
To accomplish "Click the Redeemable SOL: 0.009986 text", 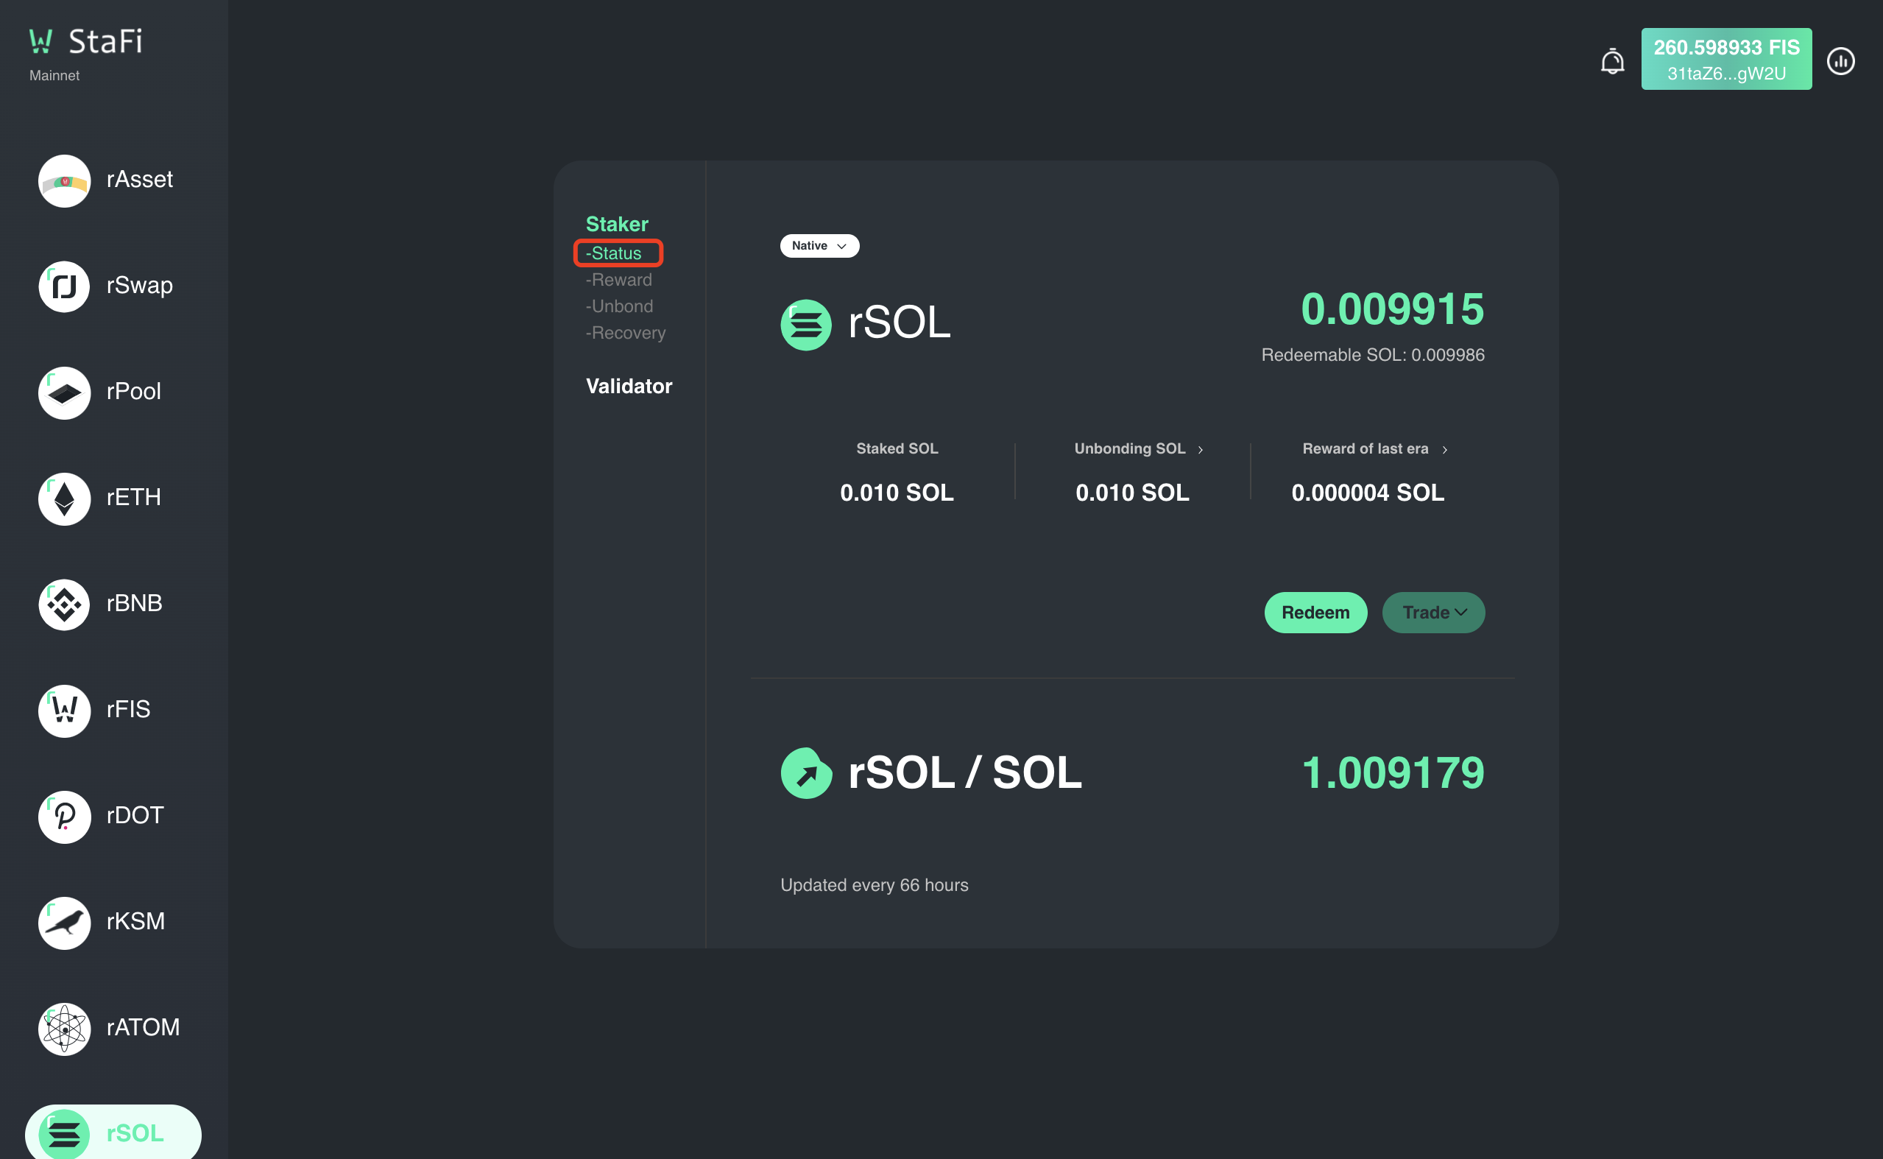I will [x=1373, y=355].
